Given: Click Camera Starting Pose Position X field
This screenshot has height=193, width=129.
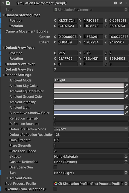Looking at the screenshot, I should (x=68, y=21).
